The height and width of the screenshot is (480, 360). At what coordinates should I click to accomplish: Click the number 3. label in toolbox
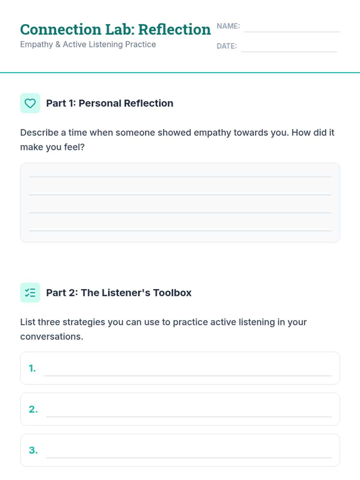tap(33, 450)
